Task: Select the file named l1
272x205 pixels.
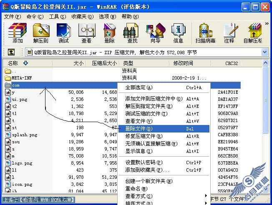Action: (11, 170)
